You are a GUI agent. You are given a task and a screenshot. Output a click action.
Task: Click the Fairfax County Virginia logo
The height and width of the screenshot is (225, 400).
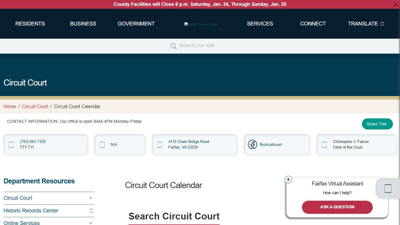[201, 24]
